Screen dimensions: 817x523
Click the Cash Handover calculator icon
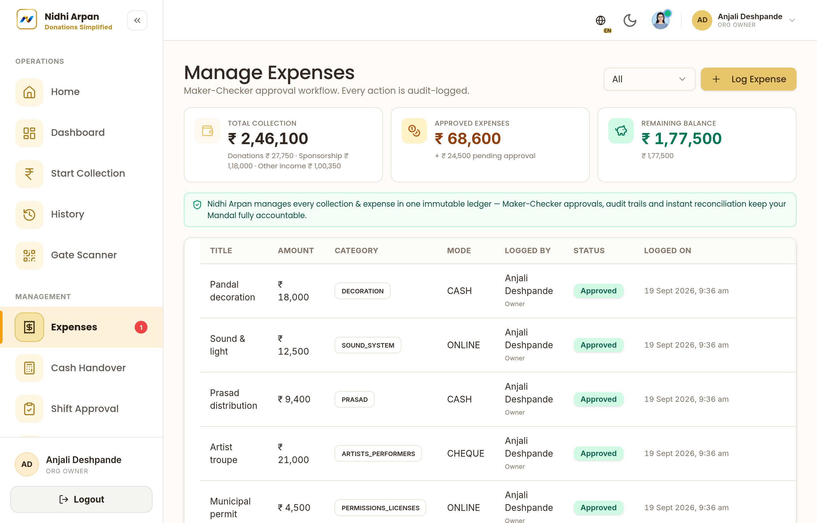[29, 368]
